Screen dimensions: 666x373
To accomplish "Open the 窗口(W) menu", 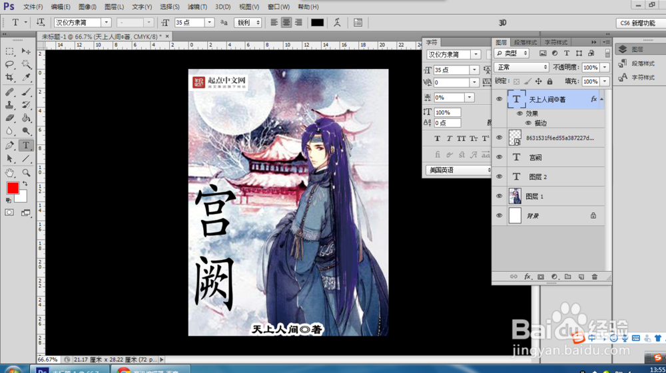I will (278, 7).
